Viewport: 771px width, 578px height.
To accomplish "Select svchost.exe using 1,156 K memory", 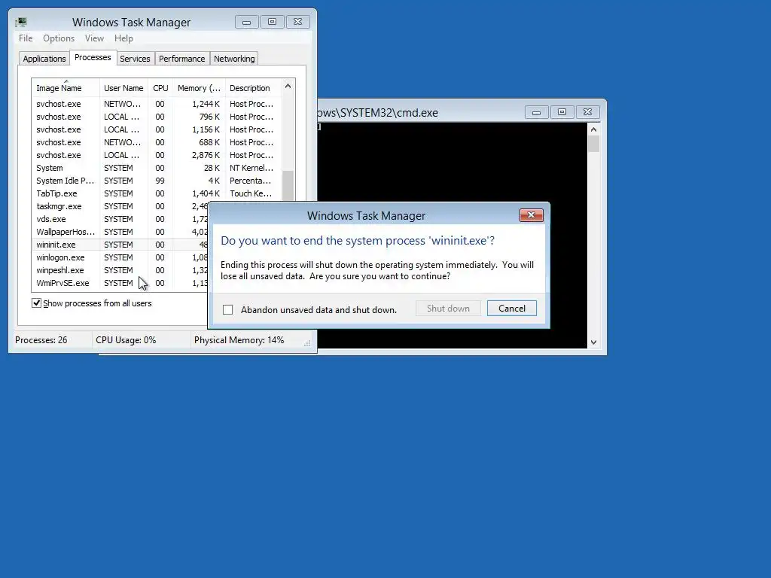I will point(157,129).
